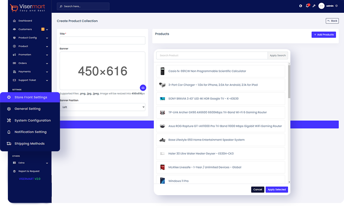Click the Back button
The image size is (344, 206).
[x=332, y=21]
